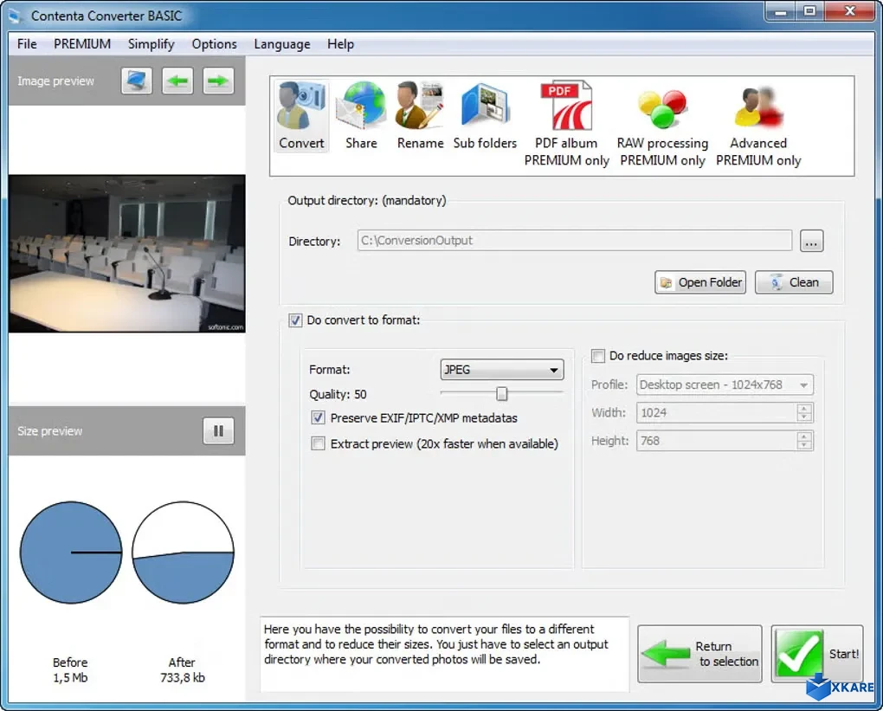Show previous image with left green arrow
The width and height of the screenshot is (883, 711).
coord(177,81)
